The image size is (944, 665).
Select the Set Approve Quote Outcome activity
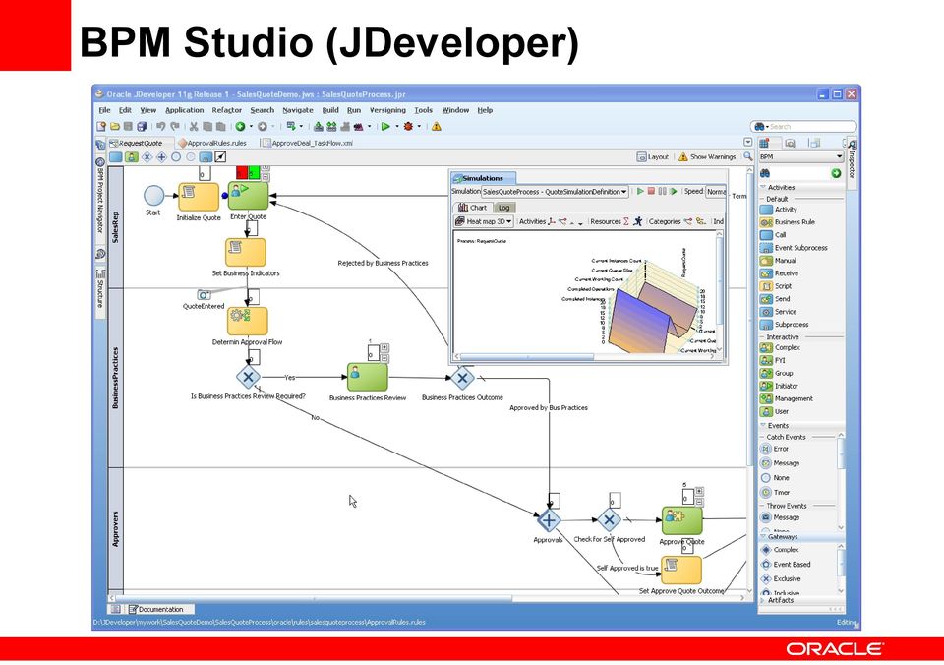pos(681,571)
